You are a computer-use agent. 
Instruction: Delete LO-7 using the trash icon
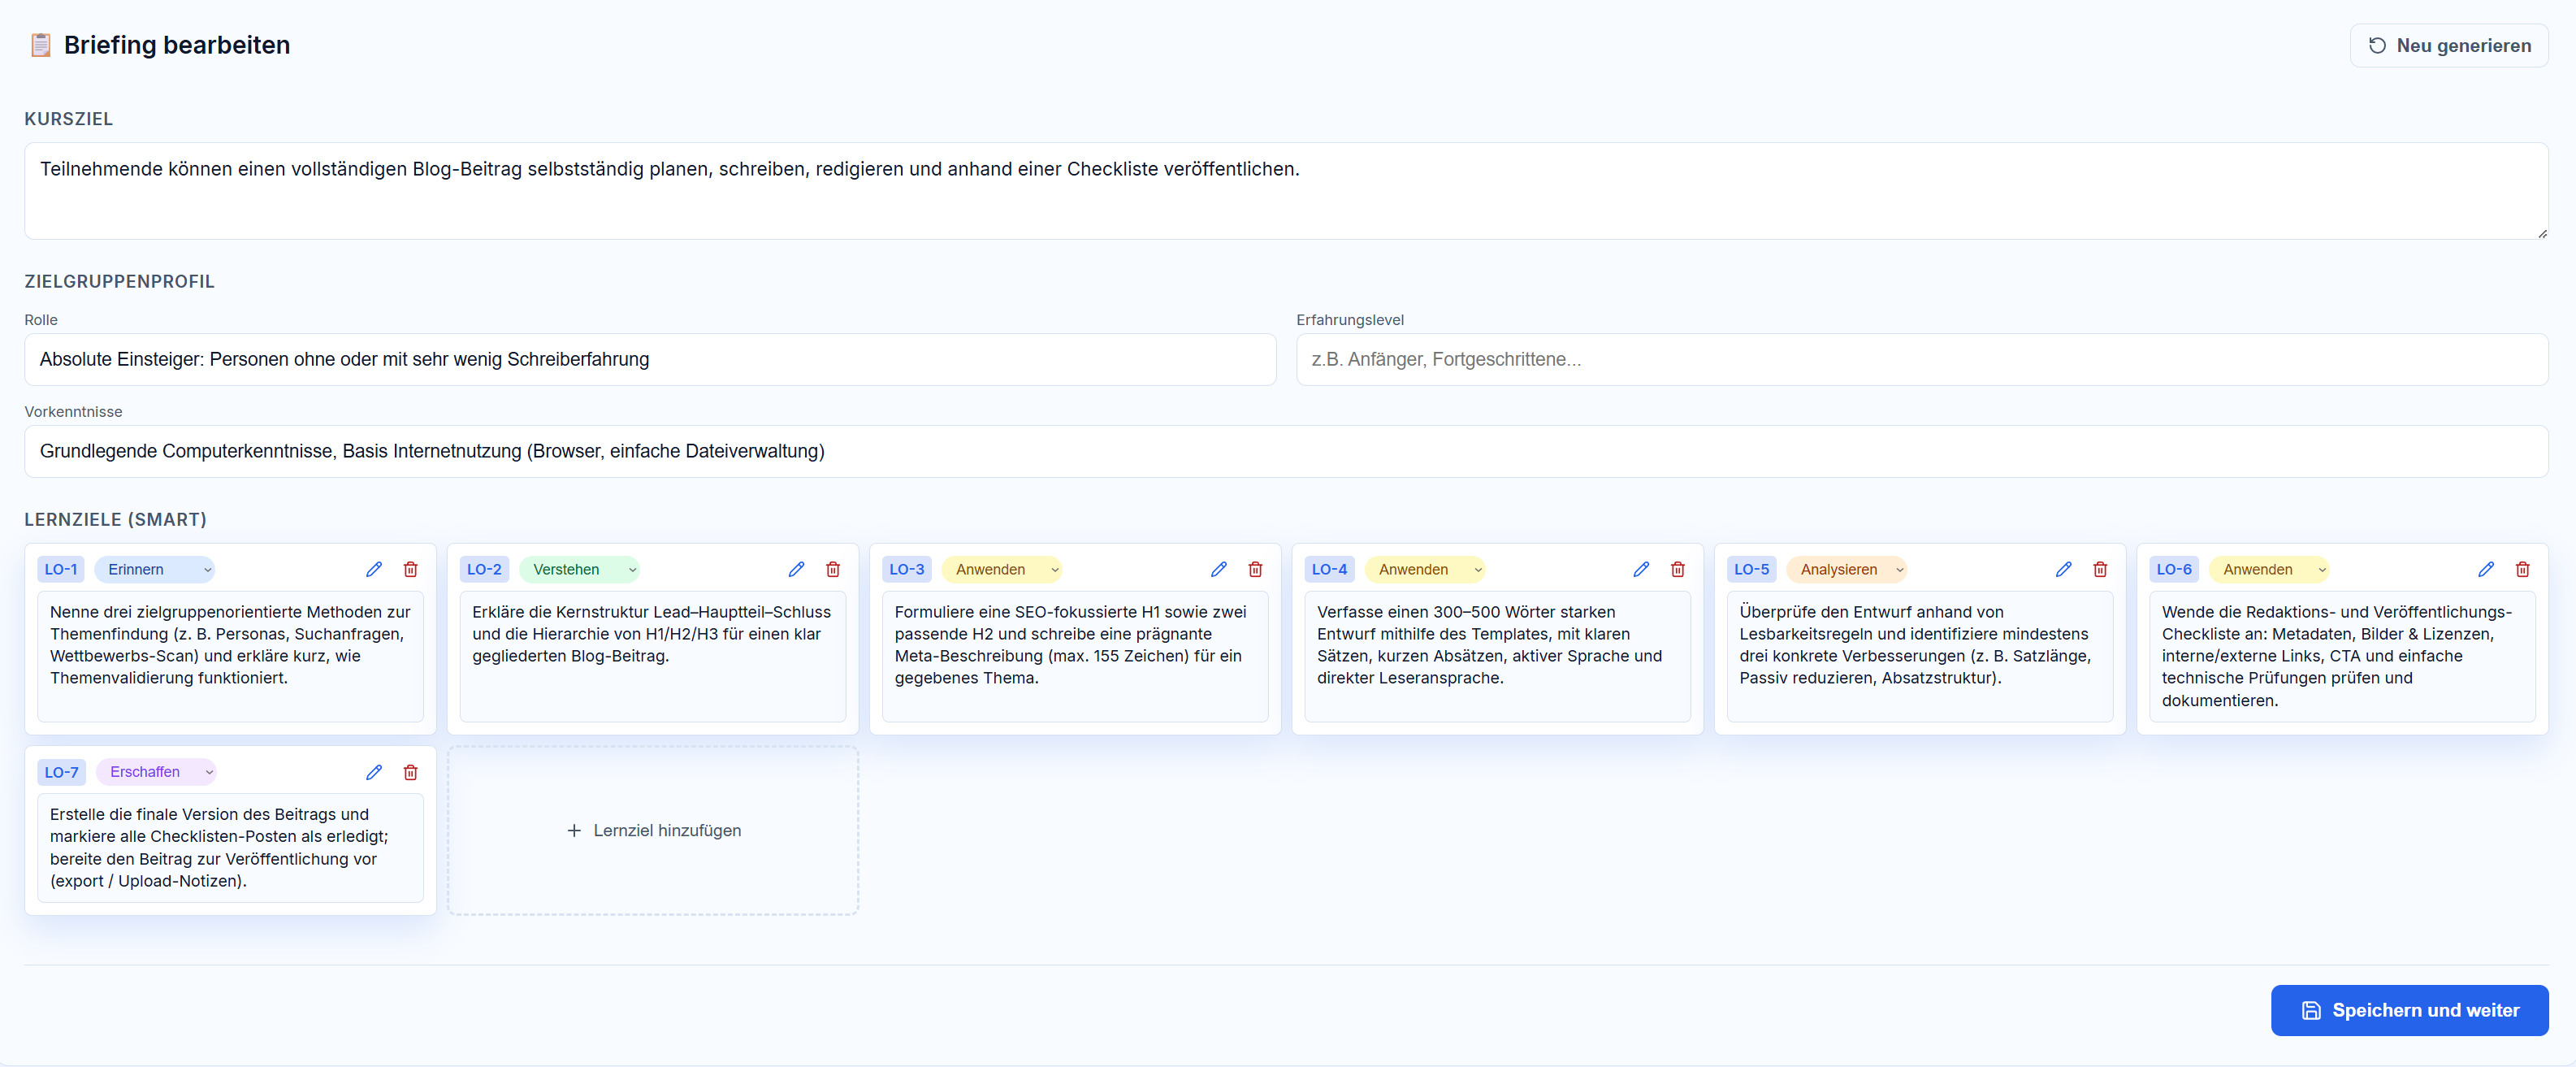click(410, 772)
